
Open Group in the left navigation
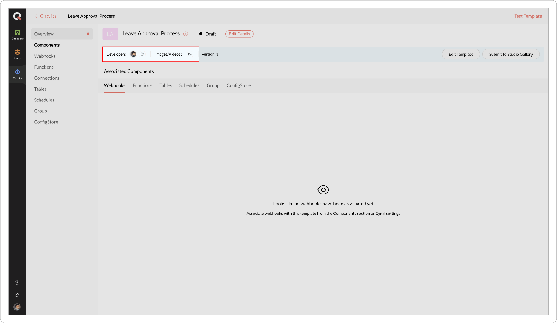point(40,111)
